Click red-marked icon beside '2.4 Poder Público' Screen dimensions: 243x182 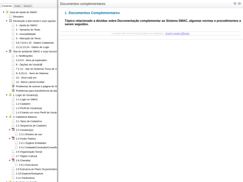13,138
